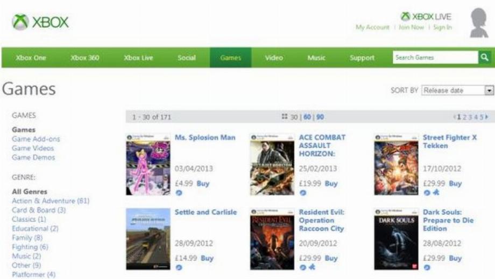The width and height of the screenshot is (495, 279).
Task: Open the Support nav tab
Action: point(362,57)
